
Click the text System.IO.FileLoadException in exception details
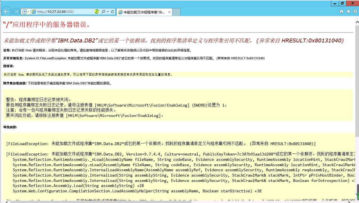click(45, 58)
